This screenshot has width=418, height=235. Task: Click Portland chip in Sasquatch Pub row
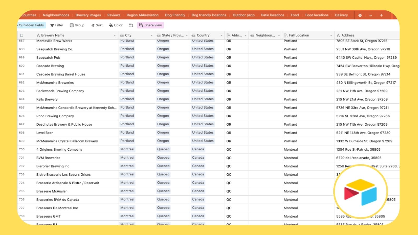[x=127, y=57]
